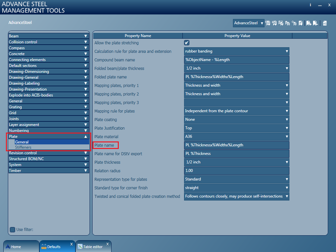This screenshot has width=336, height=252.
Task: Open the Mapping plates, priority 1 dropdown
Action: tap(237, 85)
